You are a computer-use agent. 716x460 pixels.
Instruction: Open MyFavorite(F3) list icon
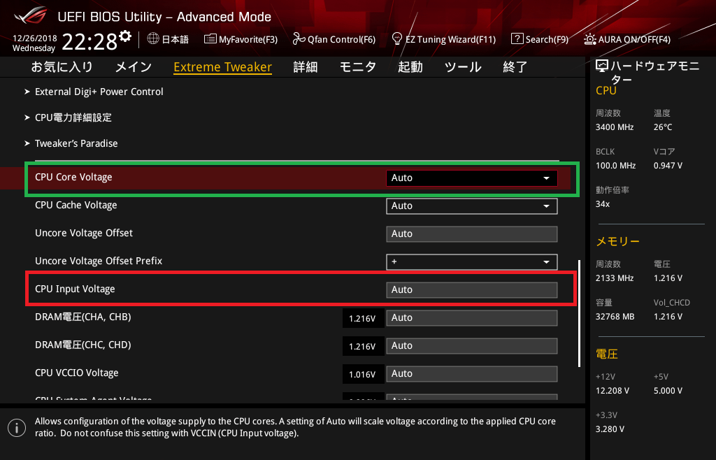(x=210, y=38)
